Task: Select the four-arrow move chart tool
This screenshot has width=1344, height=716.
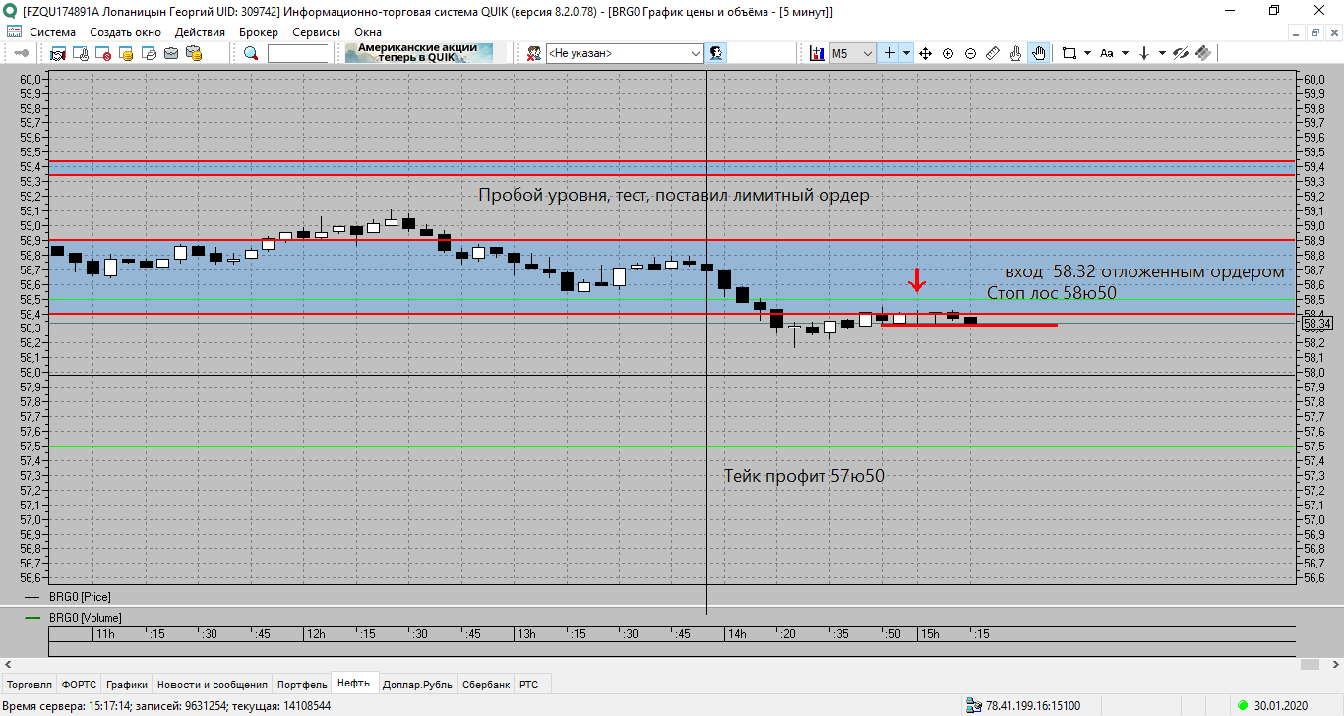Action: click(x=925, y=53)
